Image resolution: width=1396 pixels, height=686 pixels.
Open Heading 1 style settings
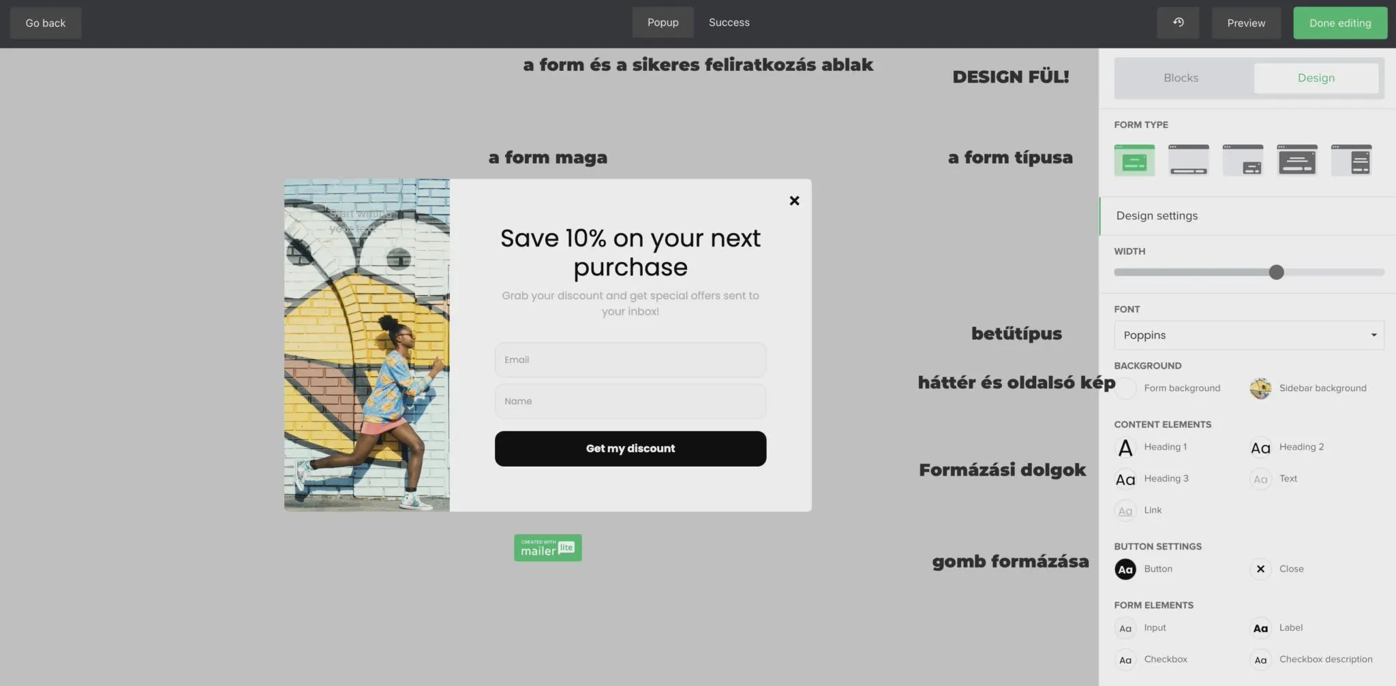click(x=1125, y=448)
